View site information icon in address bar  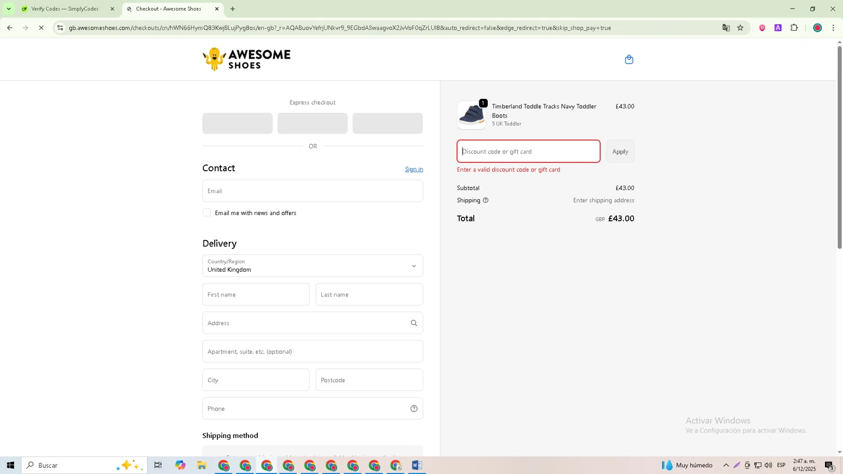click(x=60, y=28)
